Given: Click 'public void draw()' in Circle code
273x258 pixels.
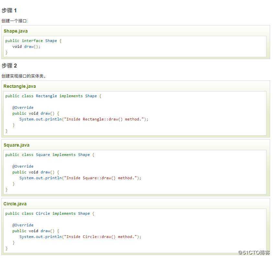Looking at the screenshot, I should (36, 231).
